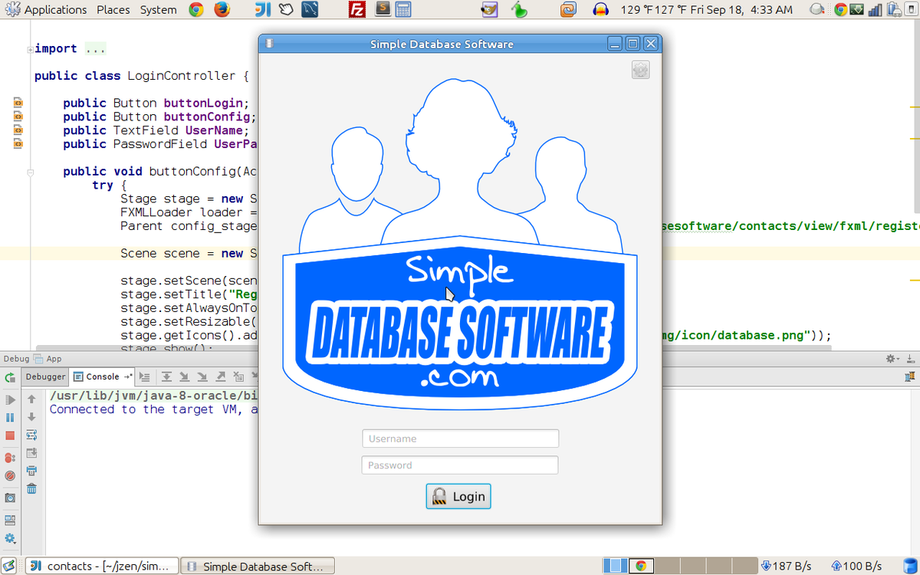Rerun the App debug session
Screen dimensions: 920x575
click(10, 377)
